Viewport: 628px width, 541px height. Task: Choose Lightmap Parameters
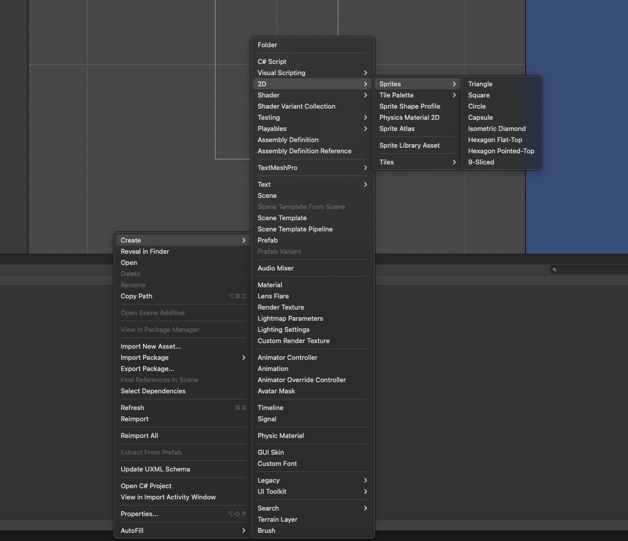pyautogui.click(x=312, y=318)
